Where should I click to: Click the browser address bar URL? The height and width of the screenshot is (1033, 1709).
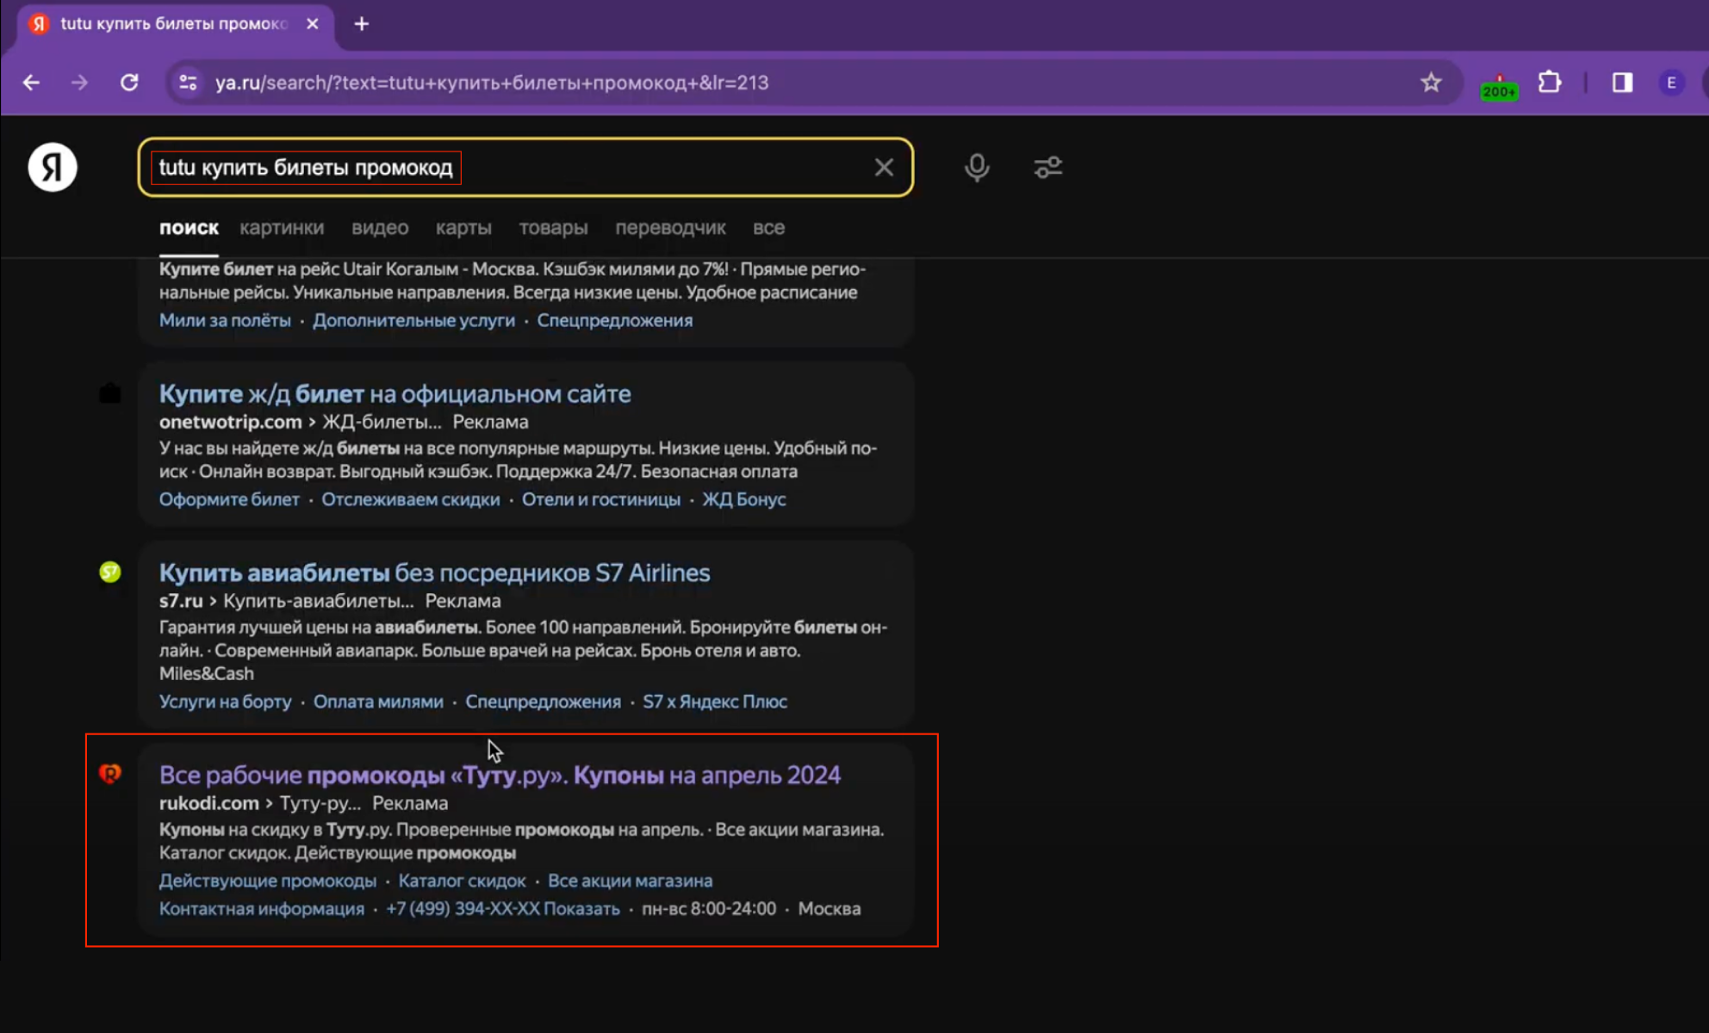(492, 83)
